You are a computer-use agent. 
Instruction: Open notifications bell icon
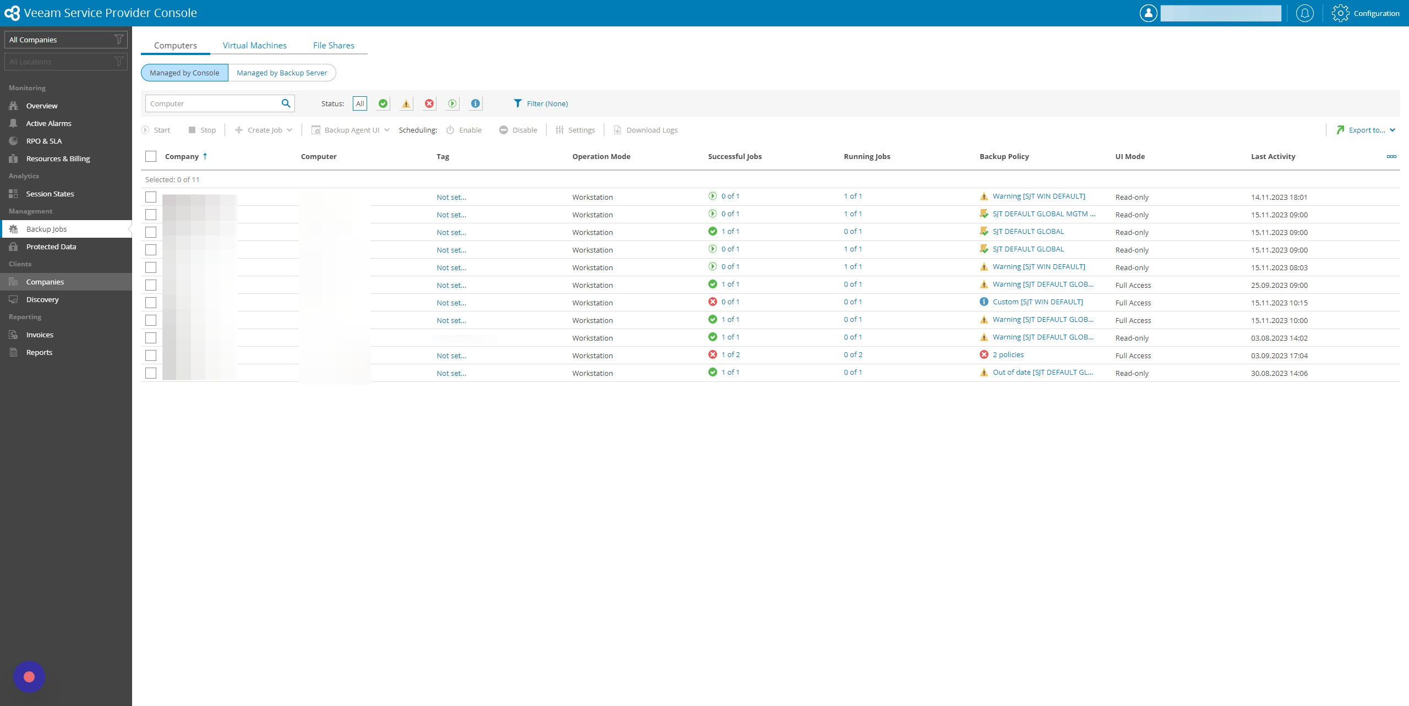pos(1304,13)
